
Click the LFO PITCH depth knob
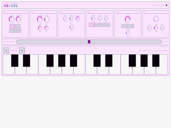coord(99,19)
